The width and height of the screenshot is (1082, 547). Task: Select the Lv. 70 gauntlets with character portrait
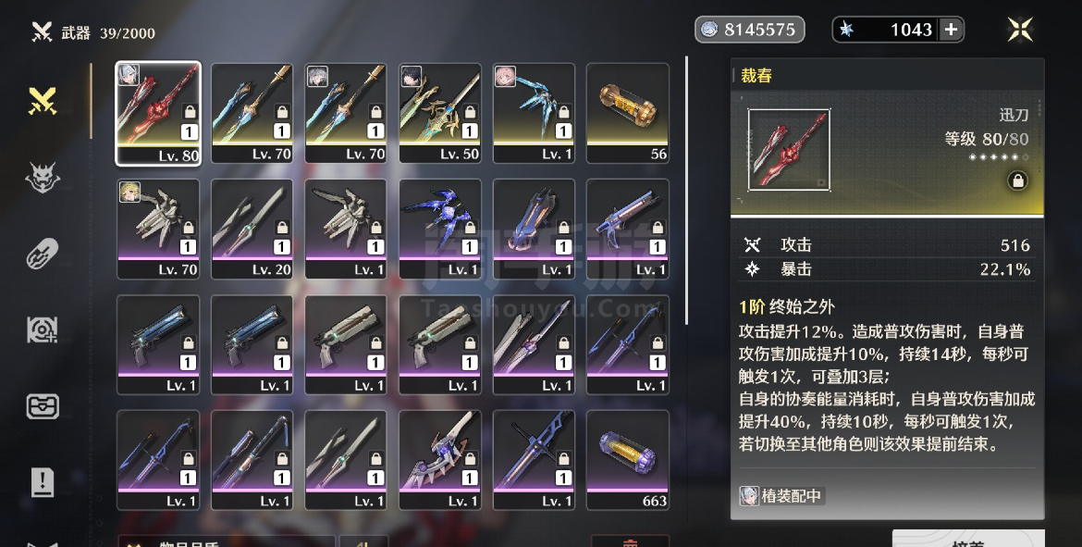click(x=158, y=230)
